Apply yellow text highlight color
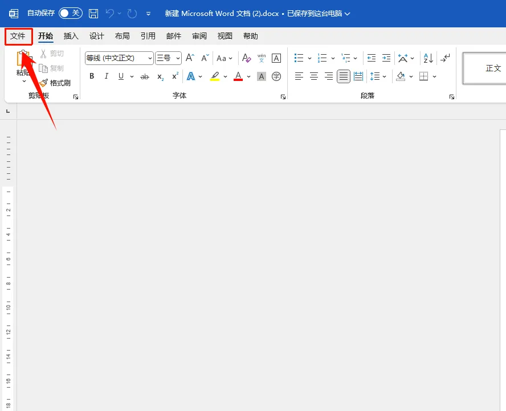Viewport: 506px width, 411px height. pos(215,76)
